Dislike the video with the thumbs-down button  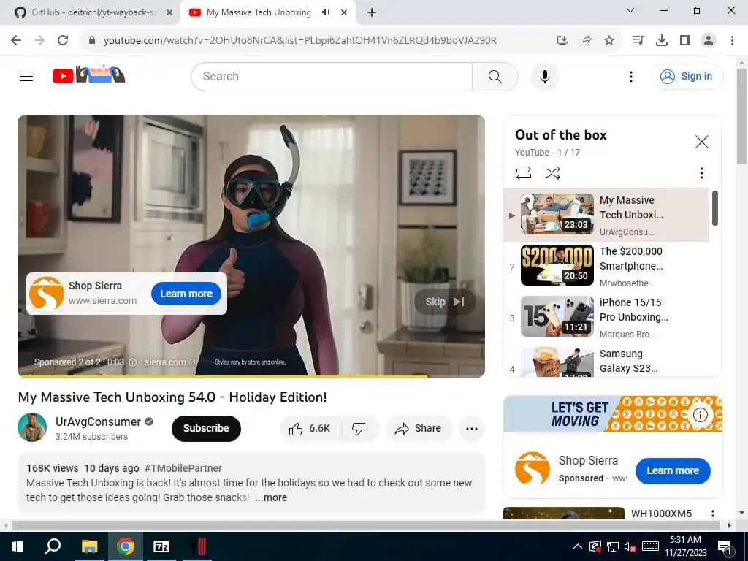coord(359,428)
